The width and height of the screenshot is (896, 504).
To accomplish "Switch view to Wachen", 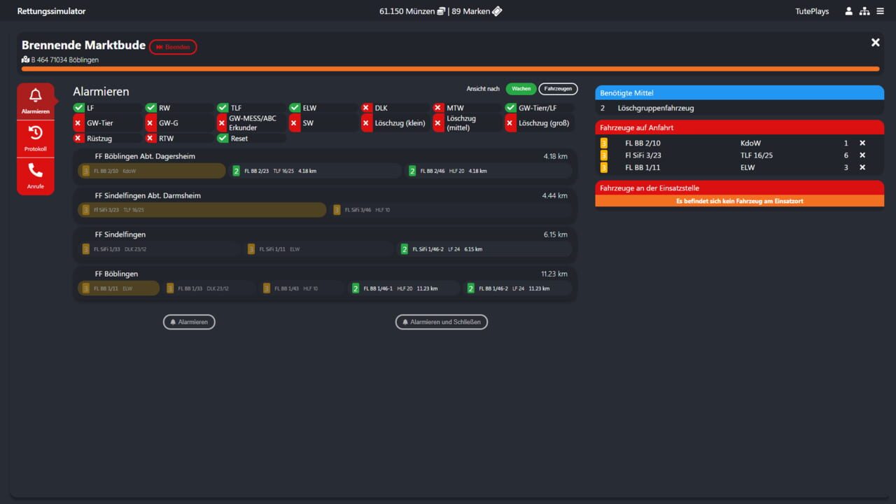I will click(521, 89).
